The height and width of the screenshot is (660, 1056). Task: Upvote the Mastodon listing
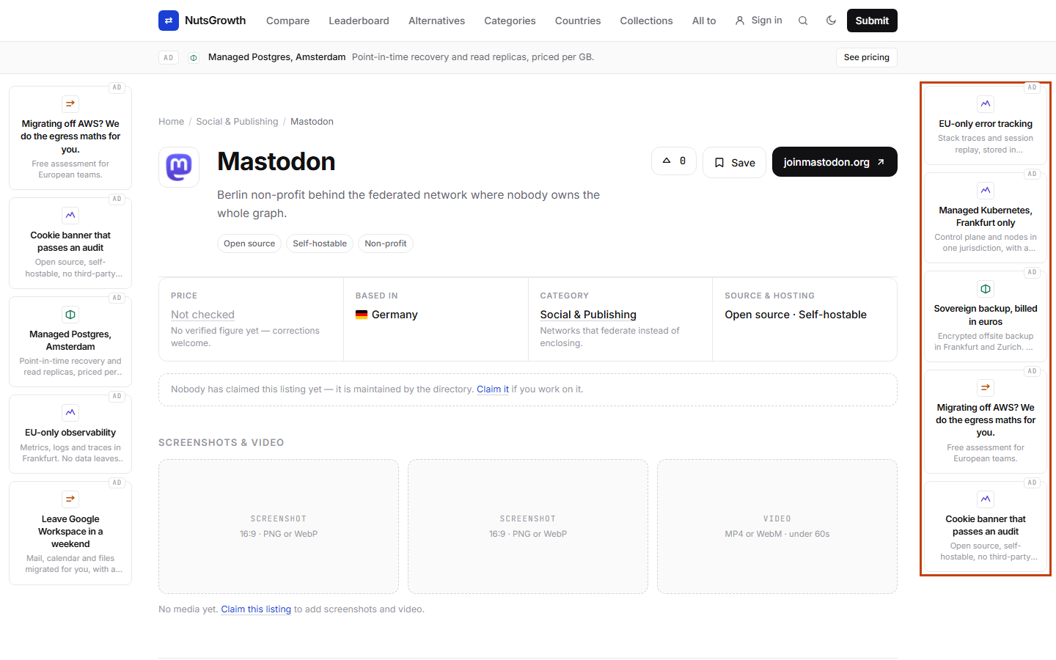(674, 161)
